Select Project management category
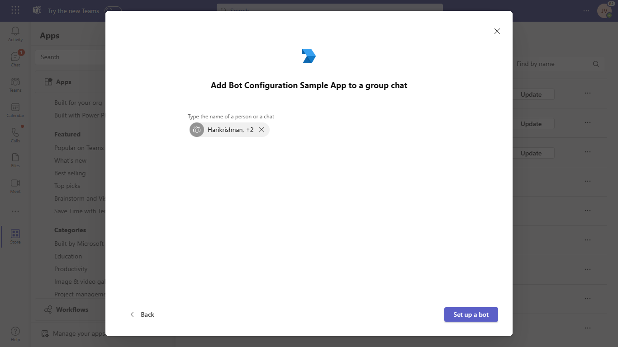The image size is (618, 347). tap(80, 294)
